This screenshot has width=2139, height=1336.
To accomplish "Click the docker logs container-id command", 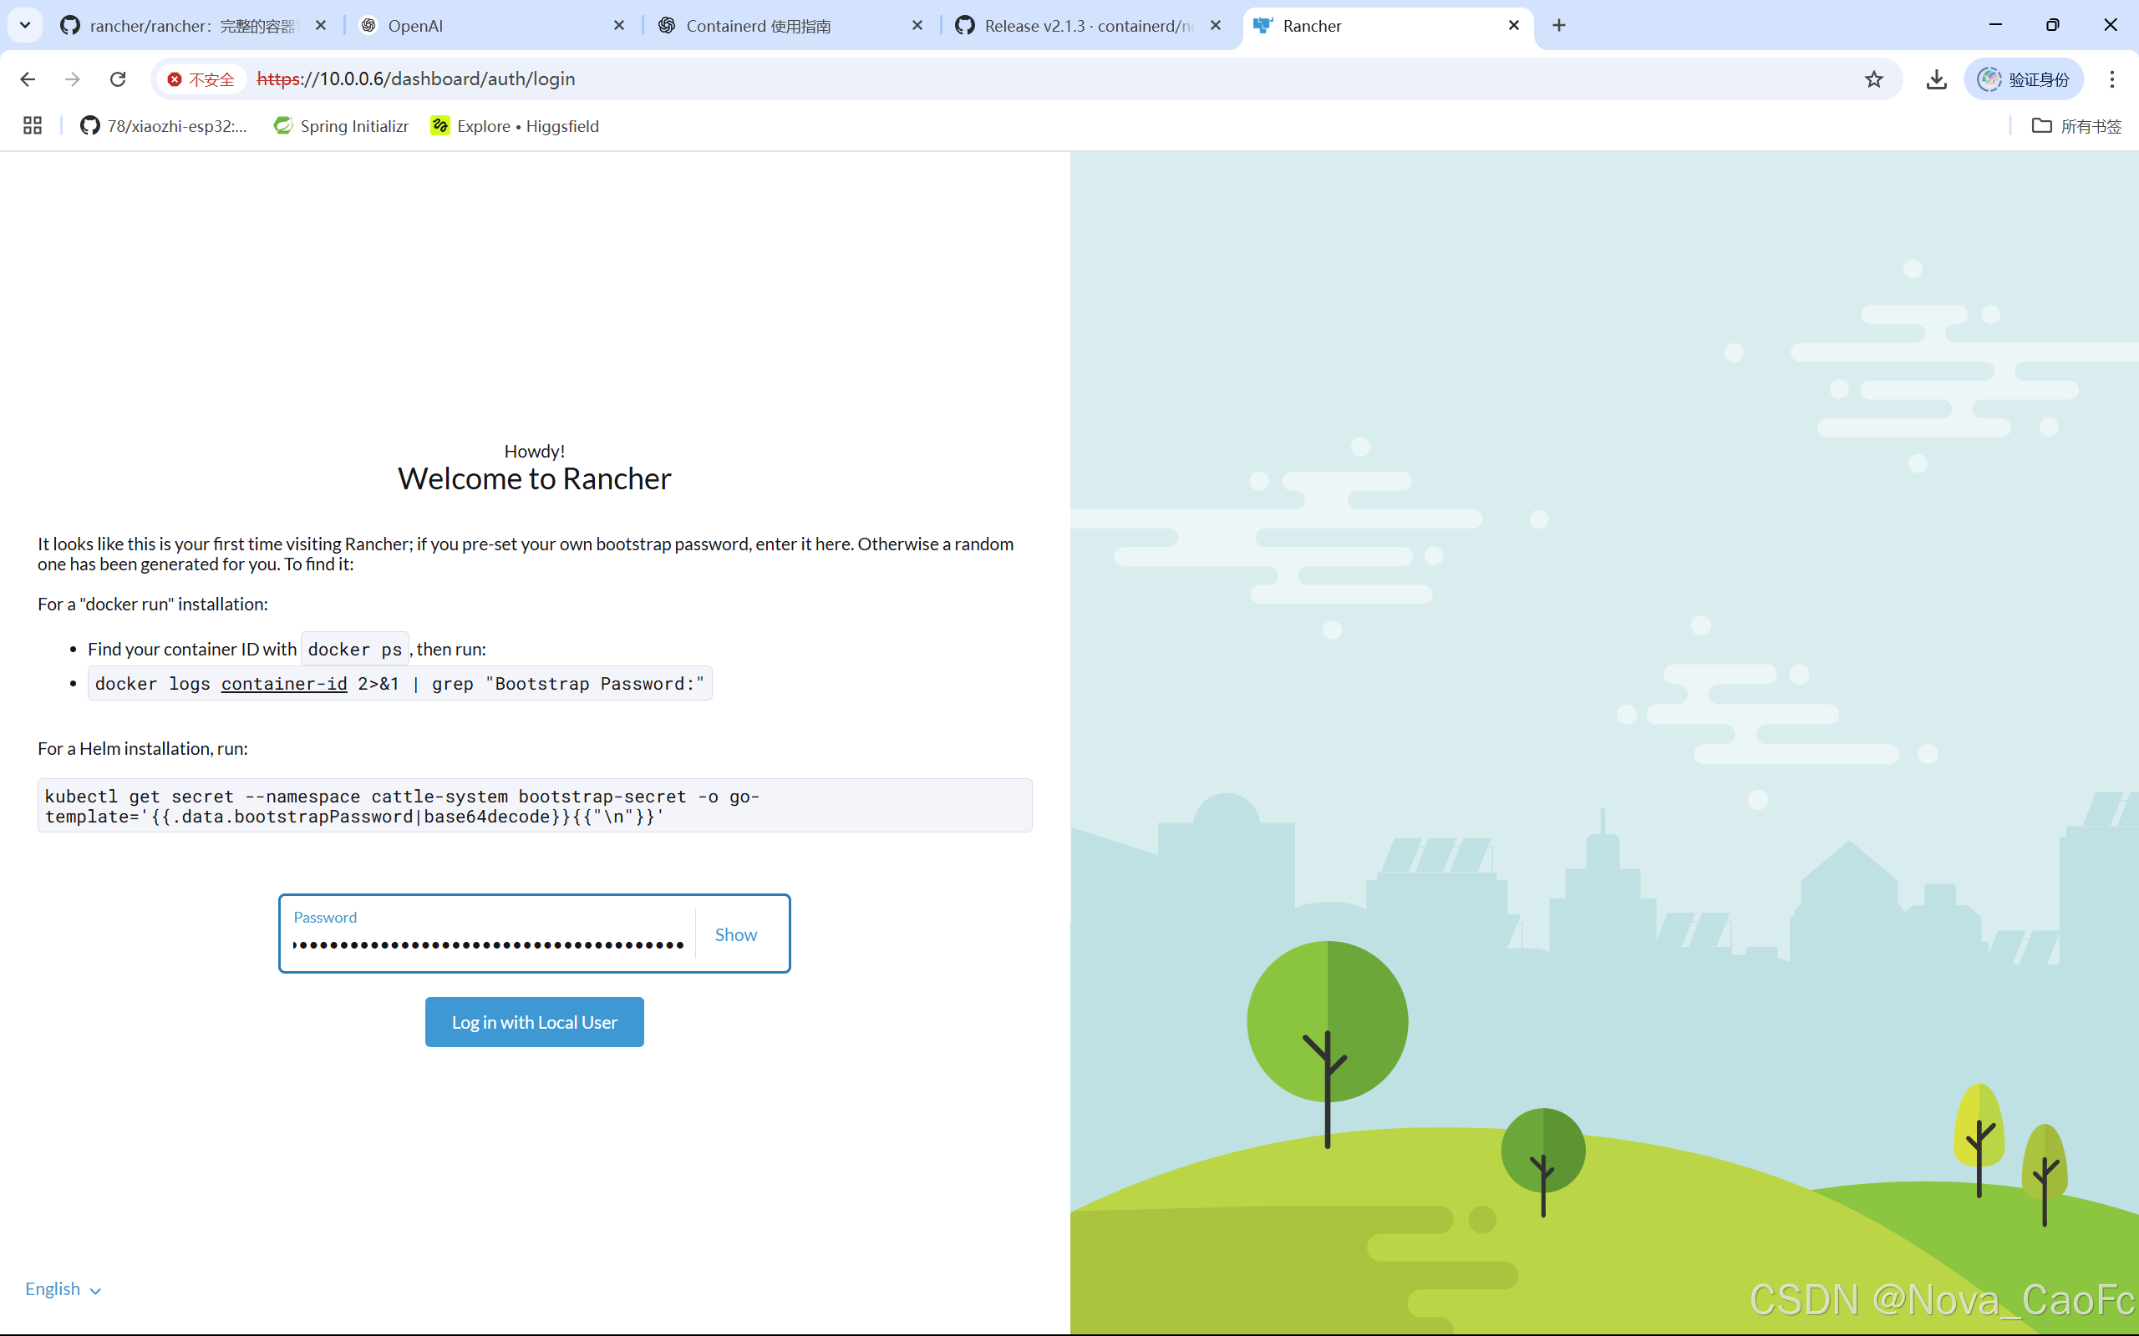I will [x=399, y=684].
